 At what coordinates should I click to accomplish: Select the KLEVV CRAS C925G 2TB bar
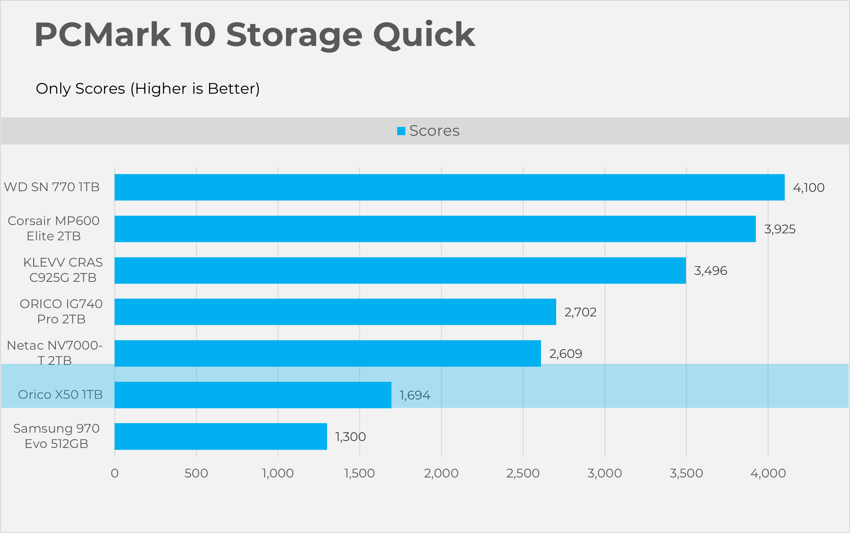[x=400, y=270]
